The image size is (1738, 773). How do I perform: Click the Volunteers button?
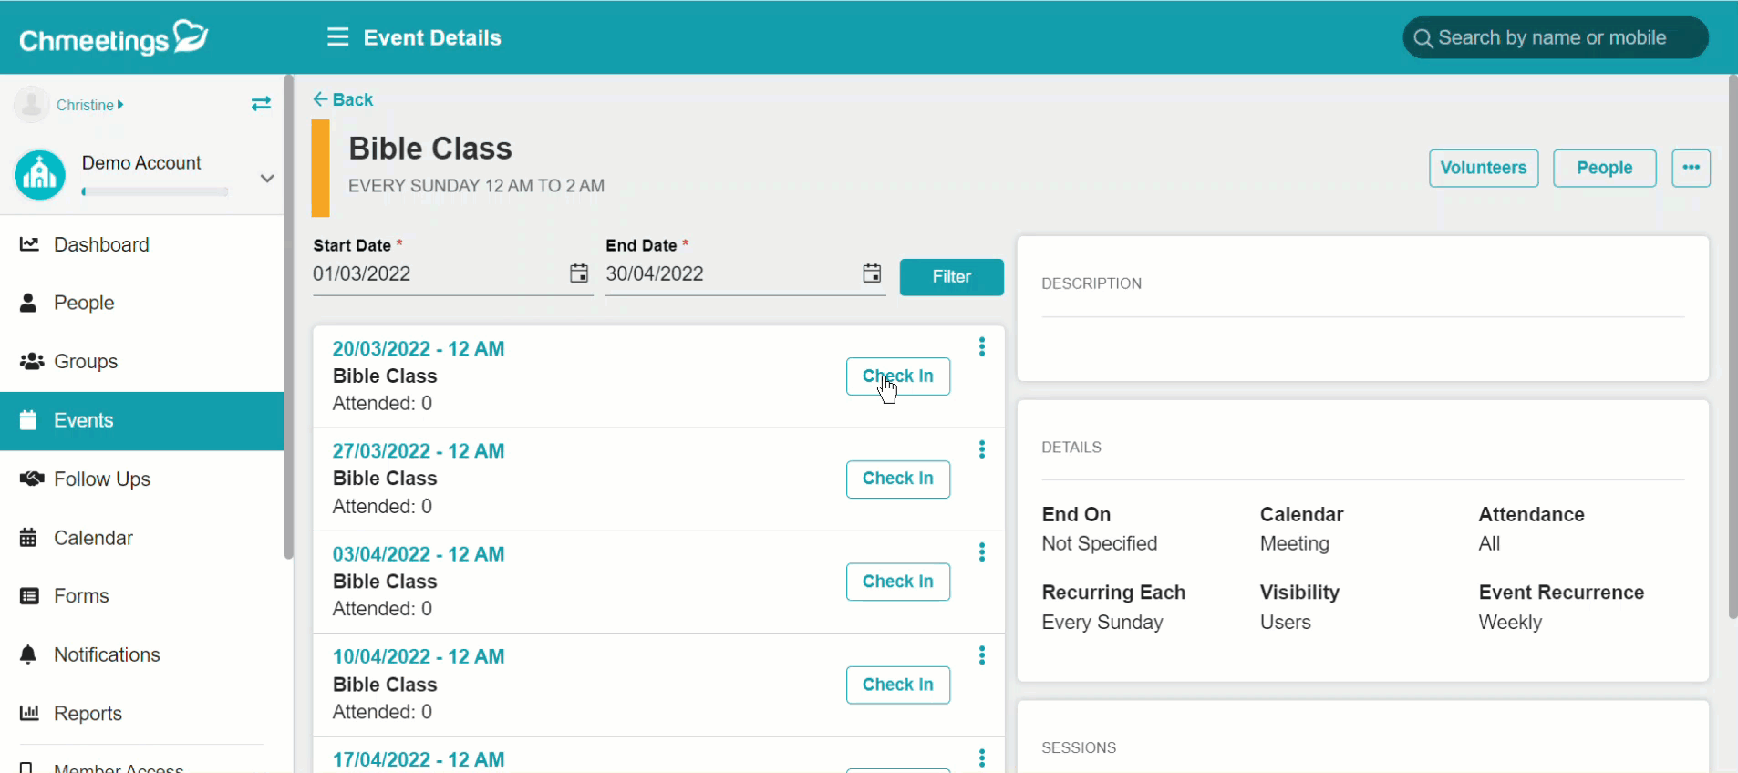[x=1484, y=168]
